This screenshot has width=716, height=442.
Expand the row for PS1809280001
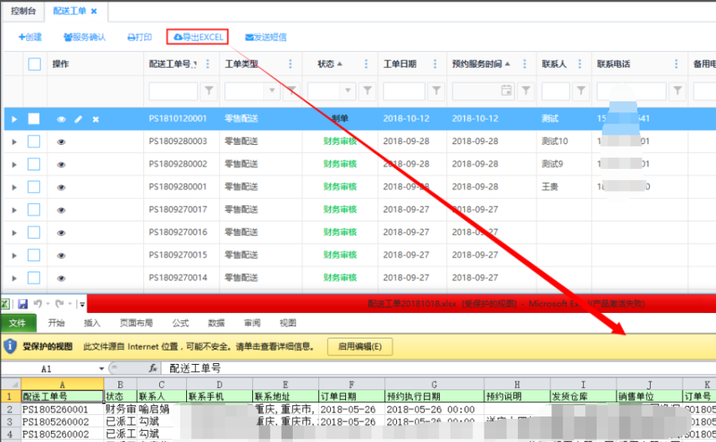point(14,187)
